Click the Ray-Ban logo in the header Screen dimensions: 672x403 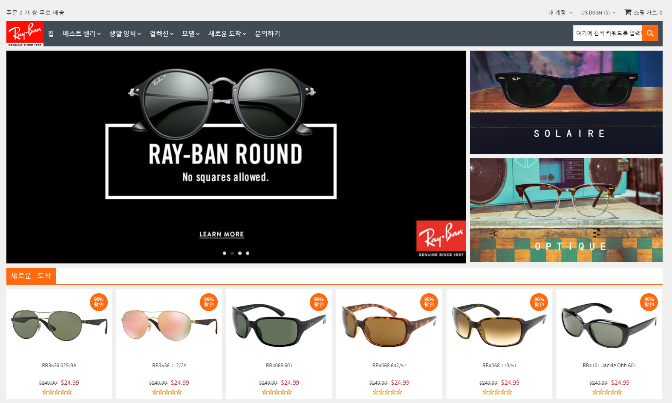(25, 34)
